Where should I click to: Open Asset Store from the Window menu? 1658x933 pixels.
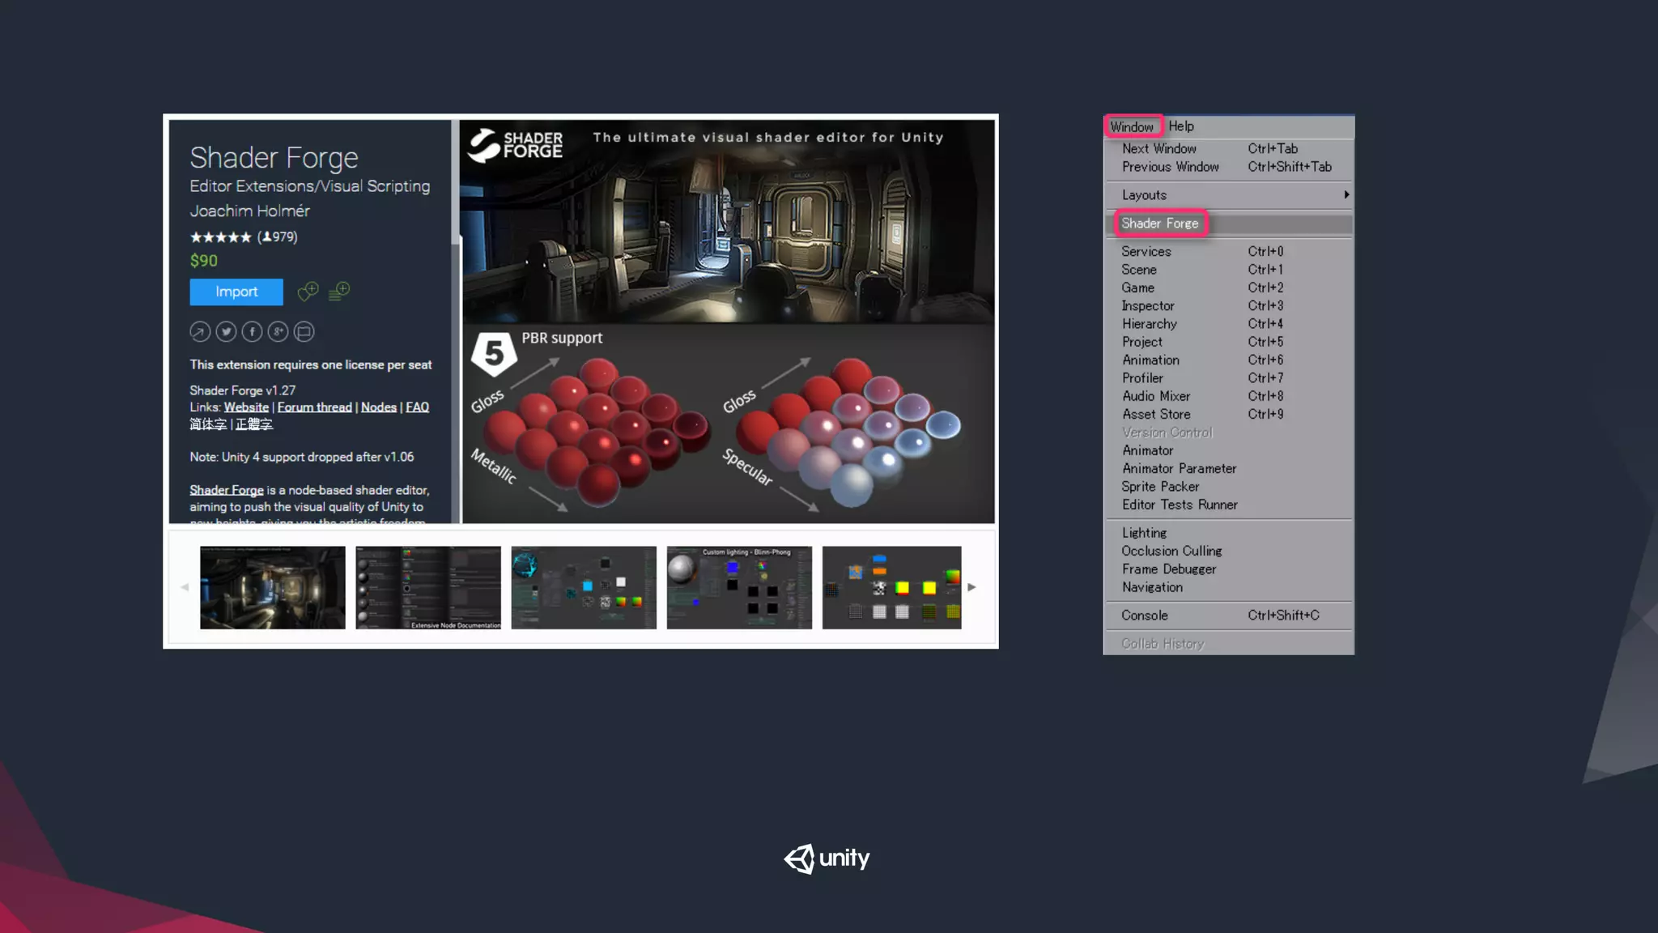click(1156, 415)
